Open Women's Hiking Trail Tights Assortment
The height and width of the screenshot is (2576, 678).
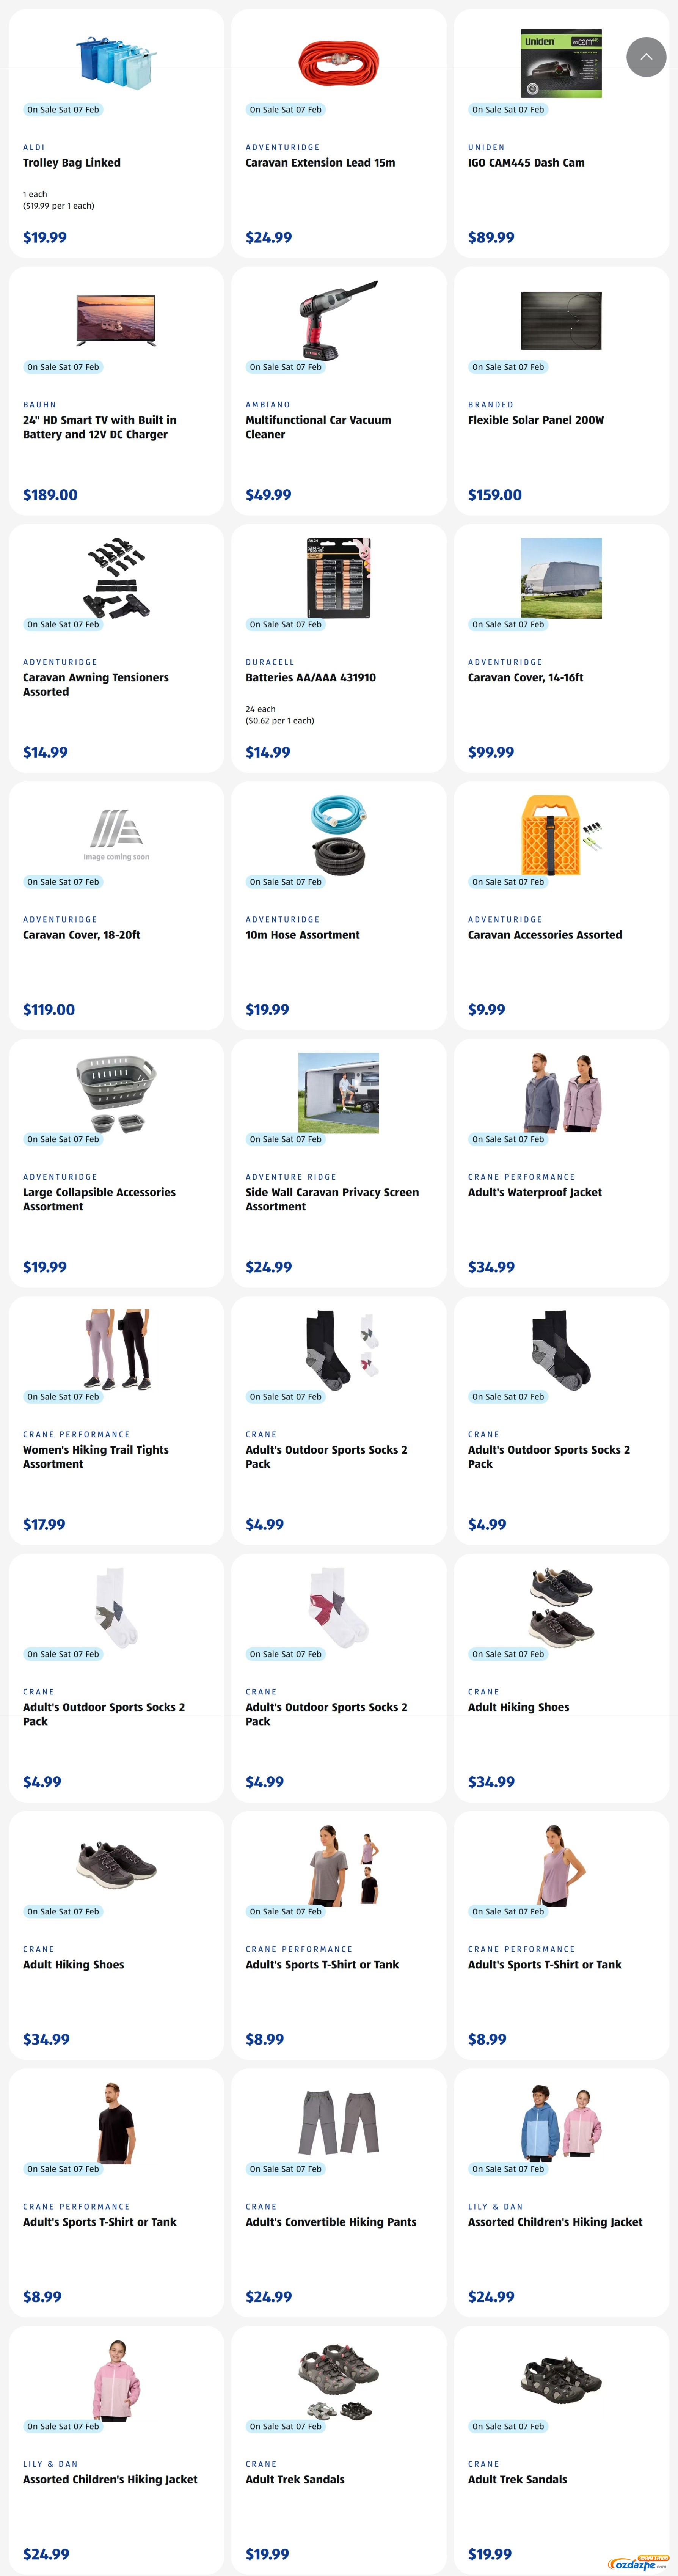pyautogui.click(x=96, y=1456)
